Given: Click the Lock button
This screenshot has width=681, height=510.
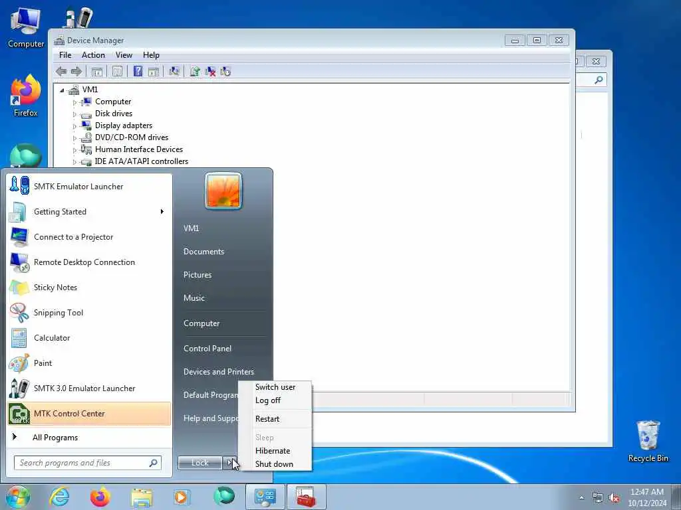Looking at the screenshot, I should (200, 463).
